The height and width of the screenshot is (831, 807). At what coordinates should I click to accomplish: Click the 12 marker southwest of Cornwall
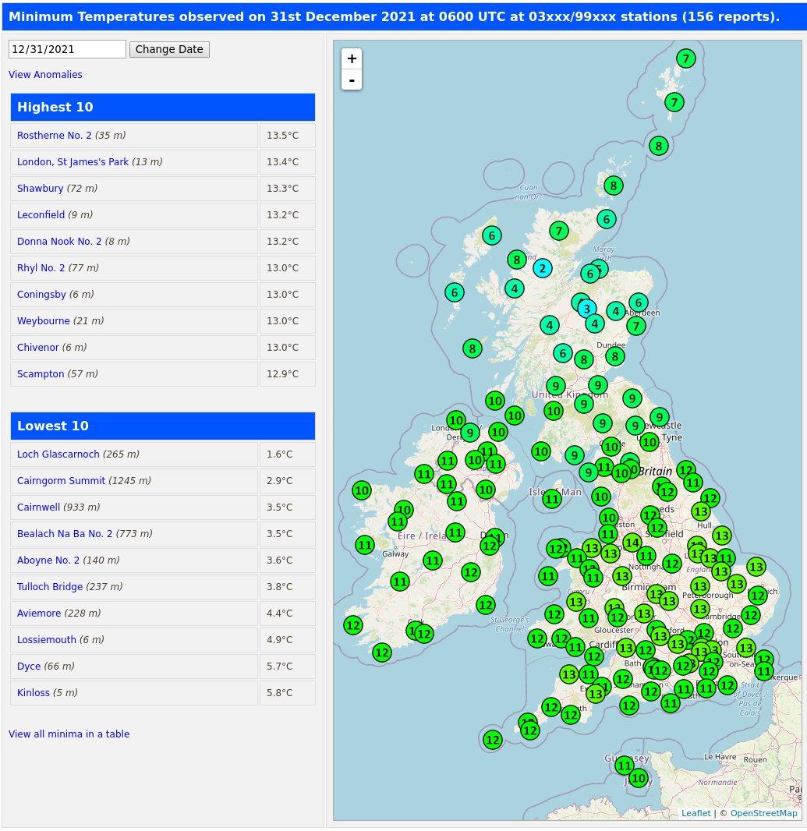(x=493, y=739)
